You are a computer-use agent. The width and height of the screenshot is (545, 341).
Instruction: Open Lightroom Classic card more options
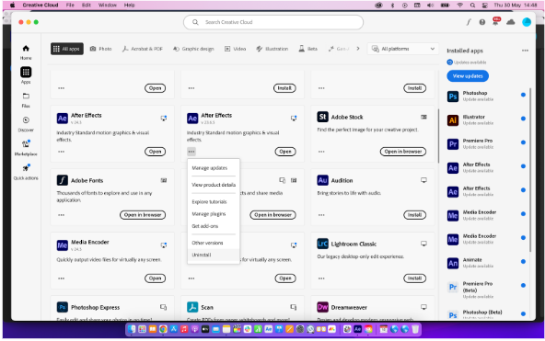click(321, 278)
